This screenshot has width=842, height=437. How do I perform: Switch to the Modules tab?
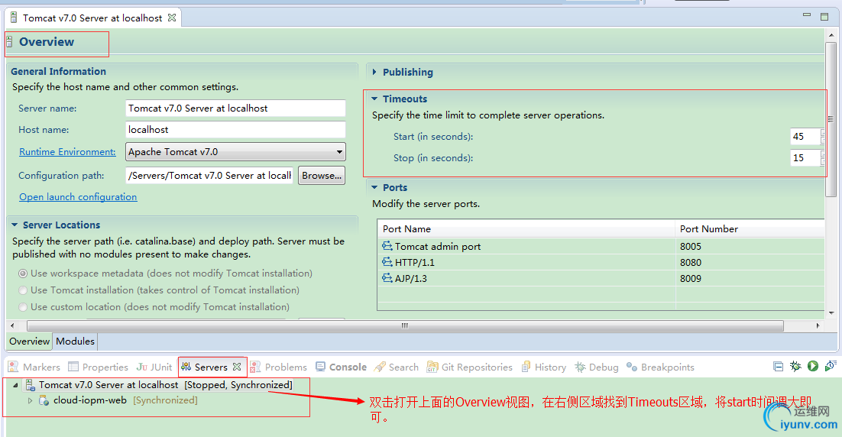coord(75,342)
